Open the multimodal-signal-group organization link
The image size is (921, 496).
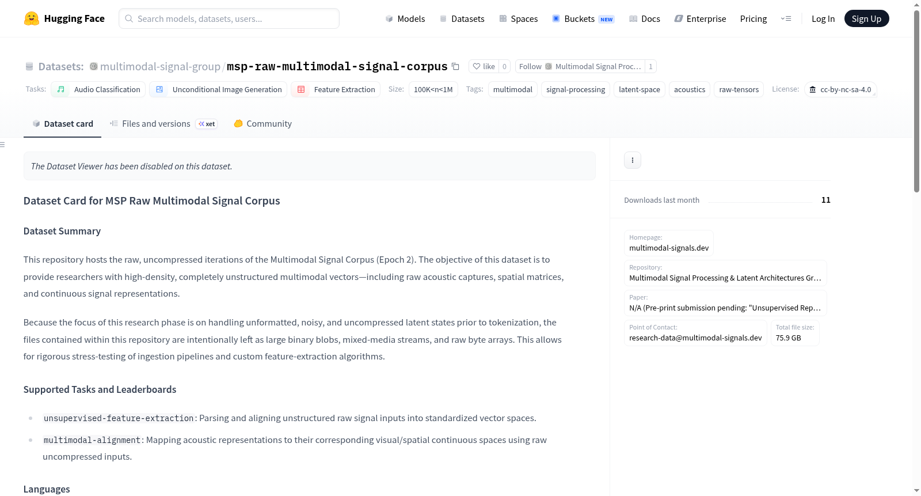coord(160,66)
